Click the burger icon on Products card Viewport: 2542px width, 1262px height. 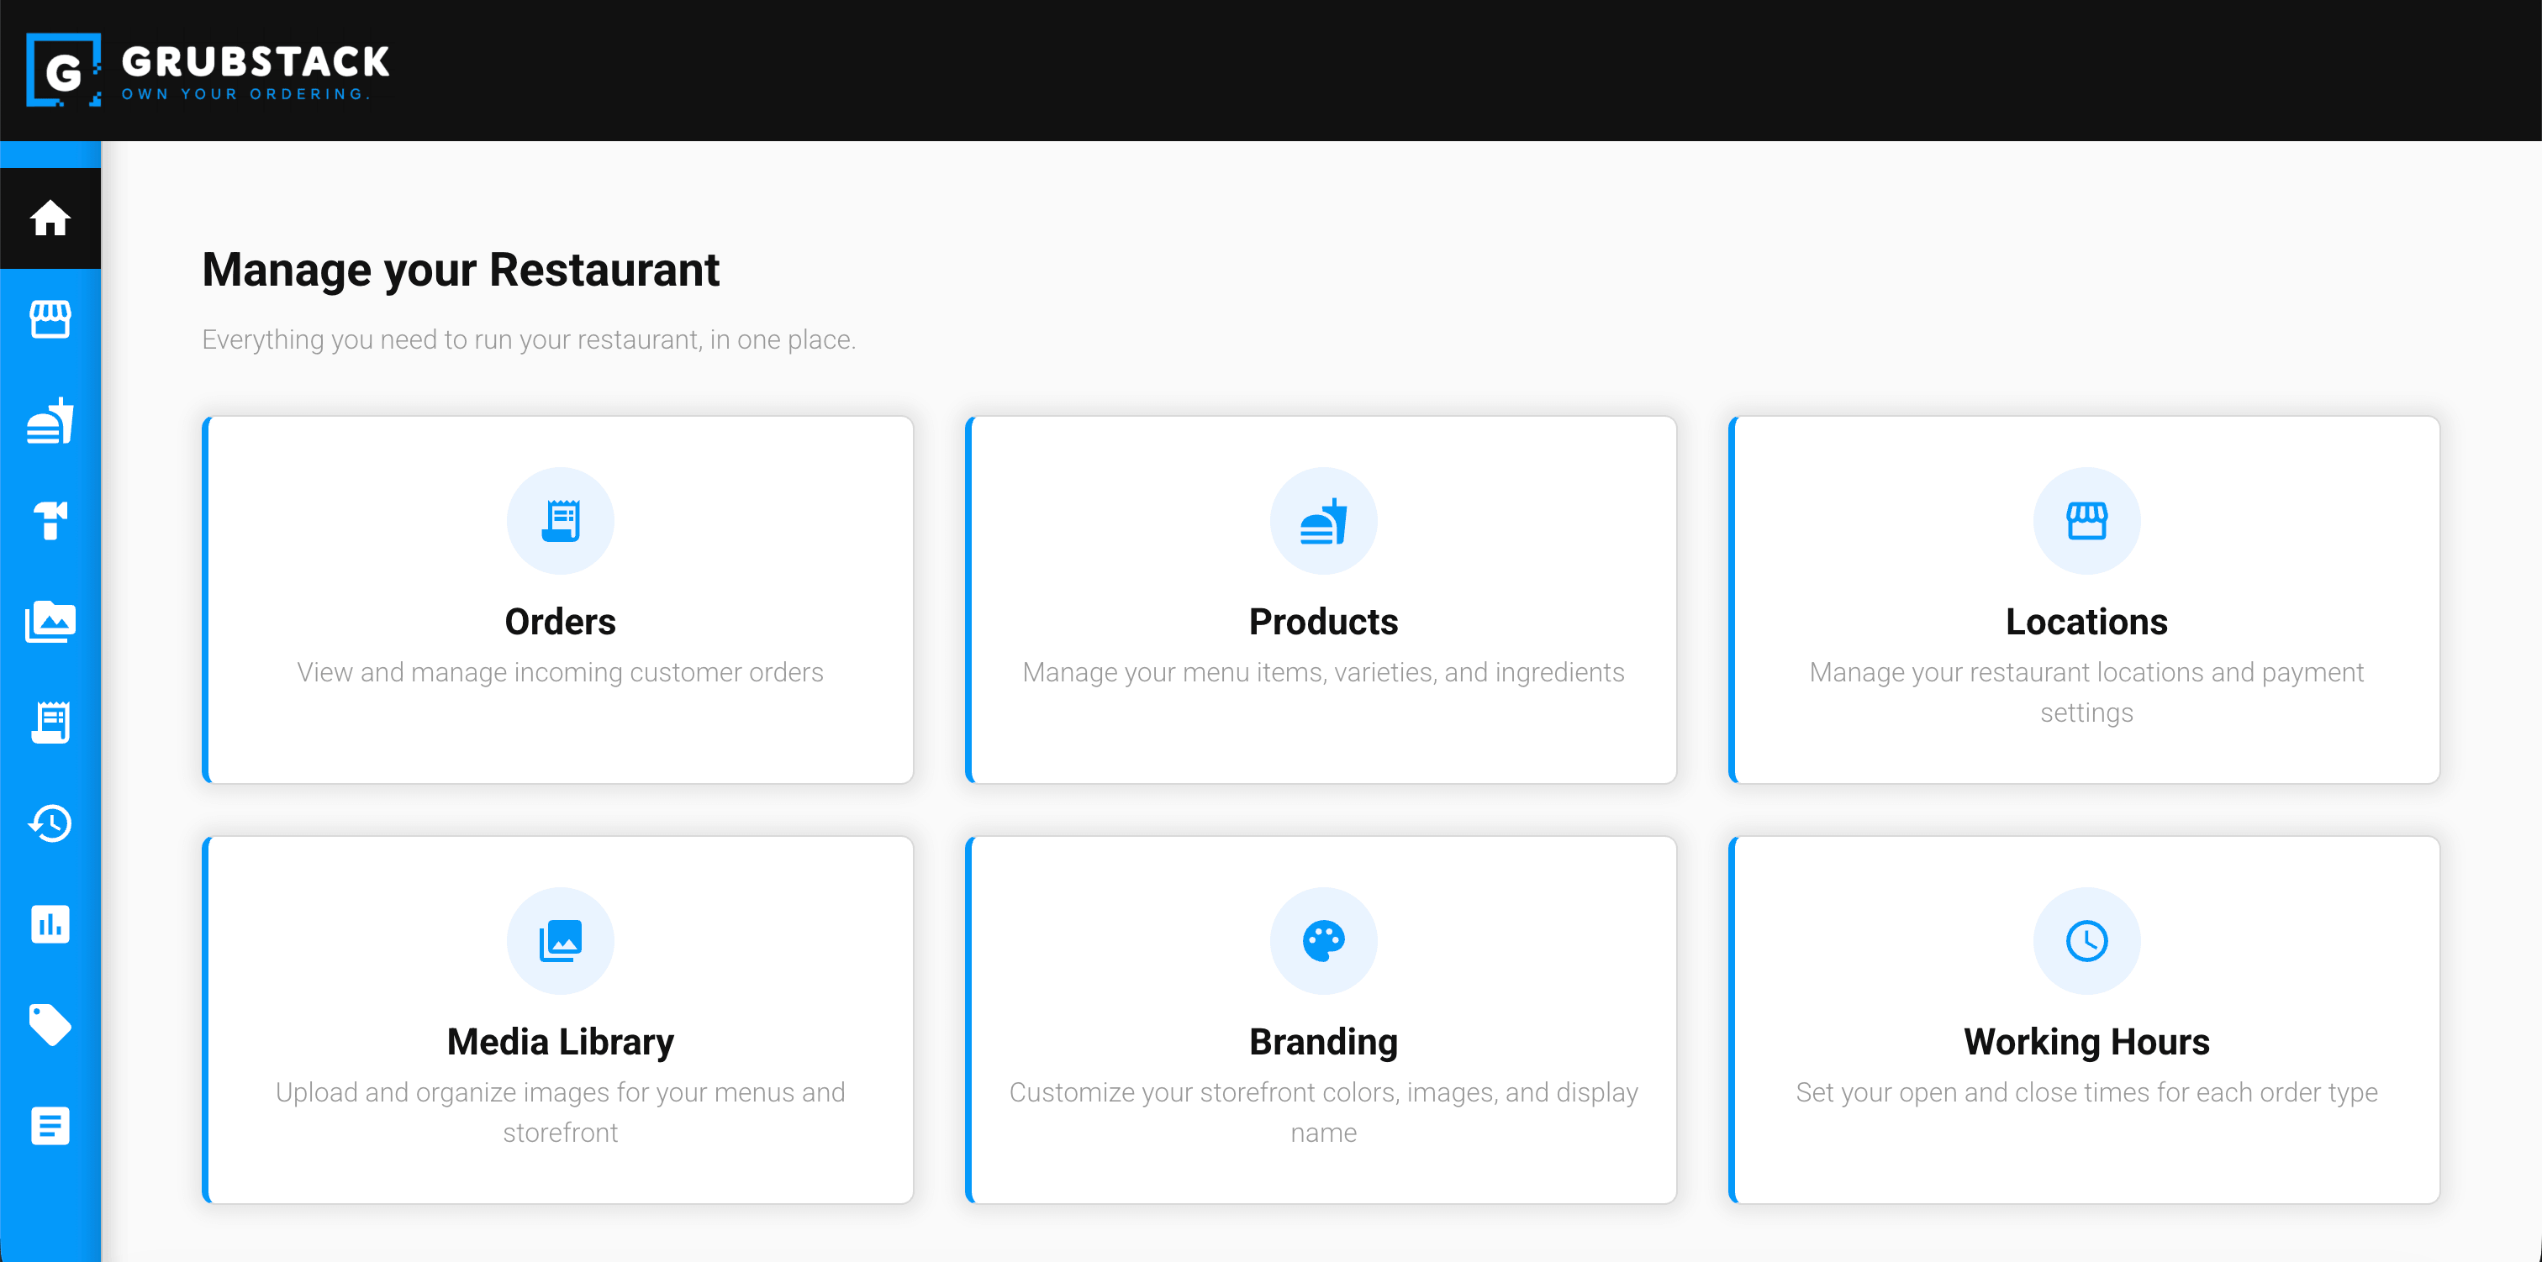[x=1323, y=521]
